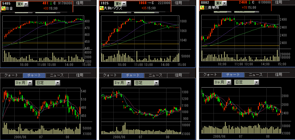This screenshot has width=295, height=140.
Task: Click top 信用 tab above 三菱地所 chart
Action: 279,2
